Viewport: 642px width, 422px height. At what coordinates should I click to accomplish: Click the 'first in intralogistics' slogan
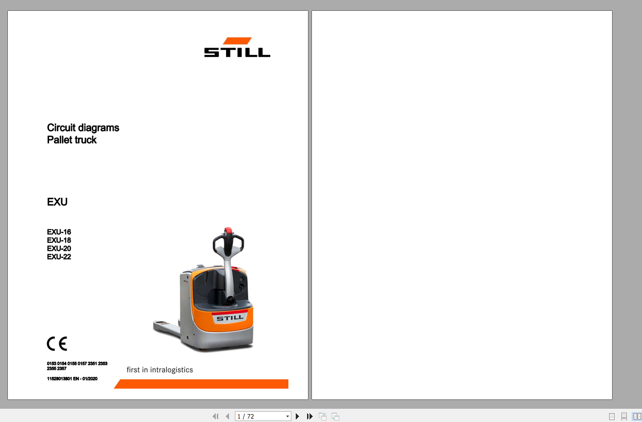tap(160, 370)
